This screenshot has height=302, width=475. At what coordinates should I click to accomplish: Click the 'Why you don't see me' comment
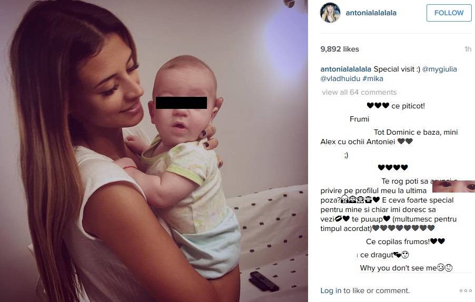pos(406,268)
